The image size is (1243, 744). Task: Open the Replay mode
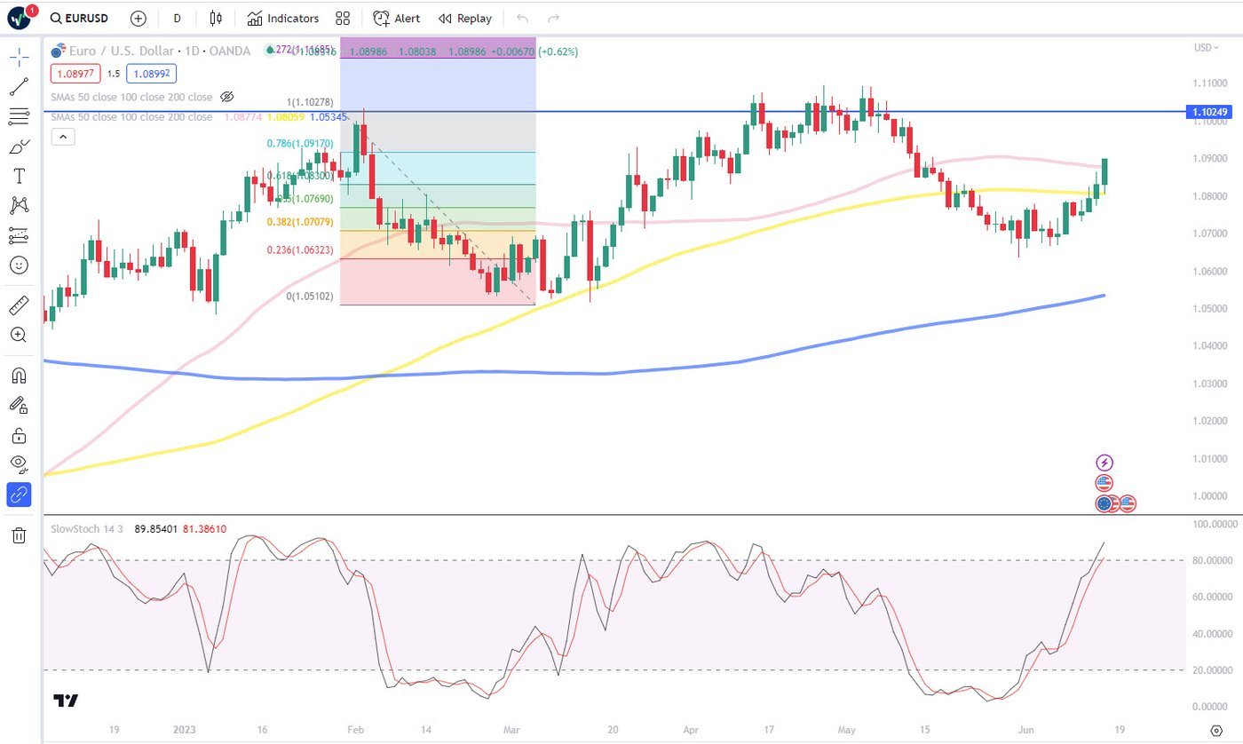[465, 18]
